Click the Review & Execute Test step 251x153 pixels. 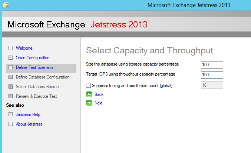pos(36,96)
